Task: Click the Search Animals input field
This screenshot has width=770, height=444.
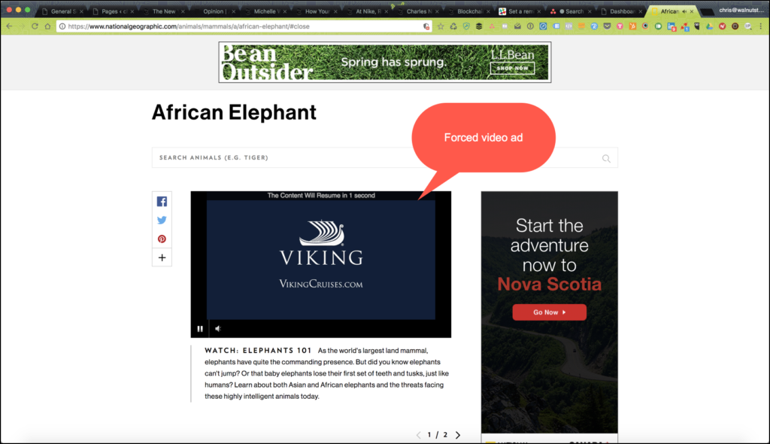Action: (x=384, y=158)
